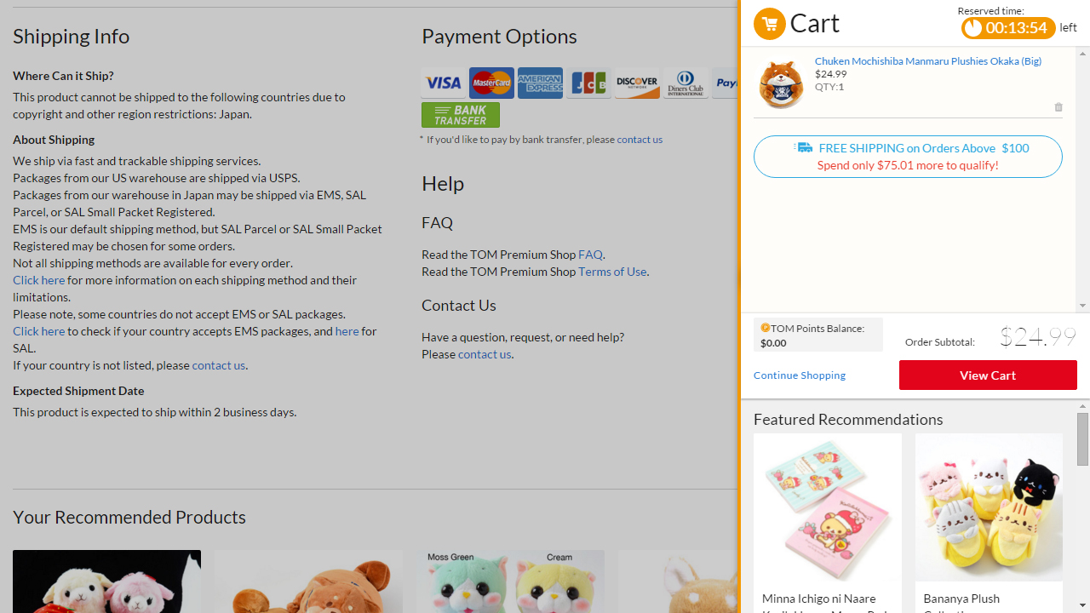Open the FAQ link
The image size is (1090, 613).
tap(590, 255)
